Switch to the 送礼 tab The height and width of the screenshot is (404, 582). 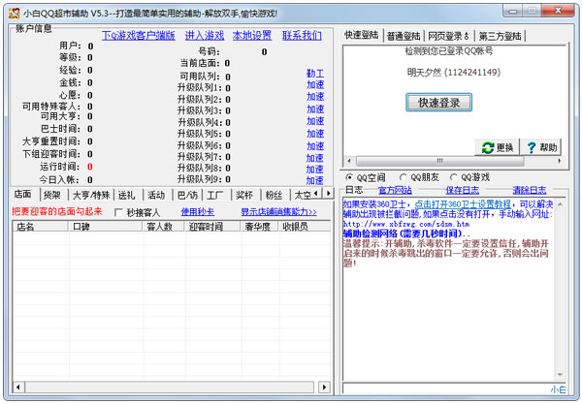pyautogui.click(x=127, y=196)
